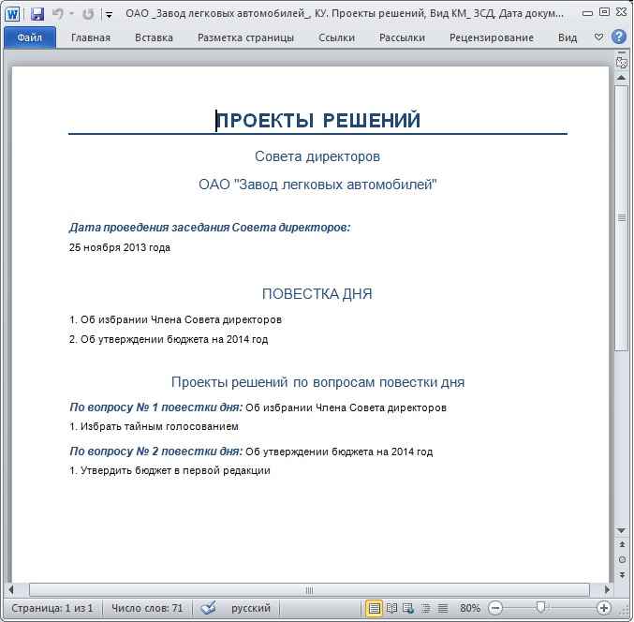Click the horizontal scrollbar right arrow
The image size is (634, 622).
tap(607, 590)
